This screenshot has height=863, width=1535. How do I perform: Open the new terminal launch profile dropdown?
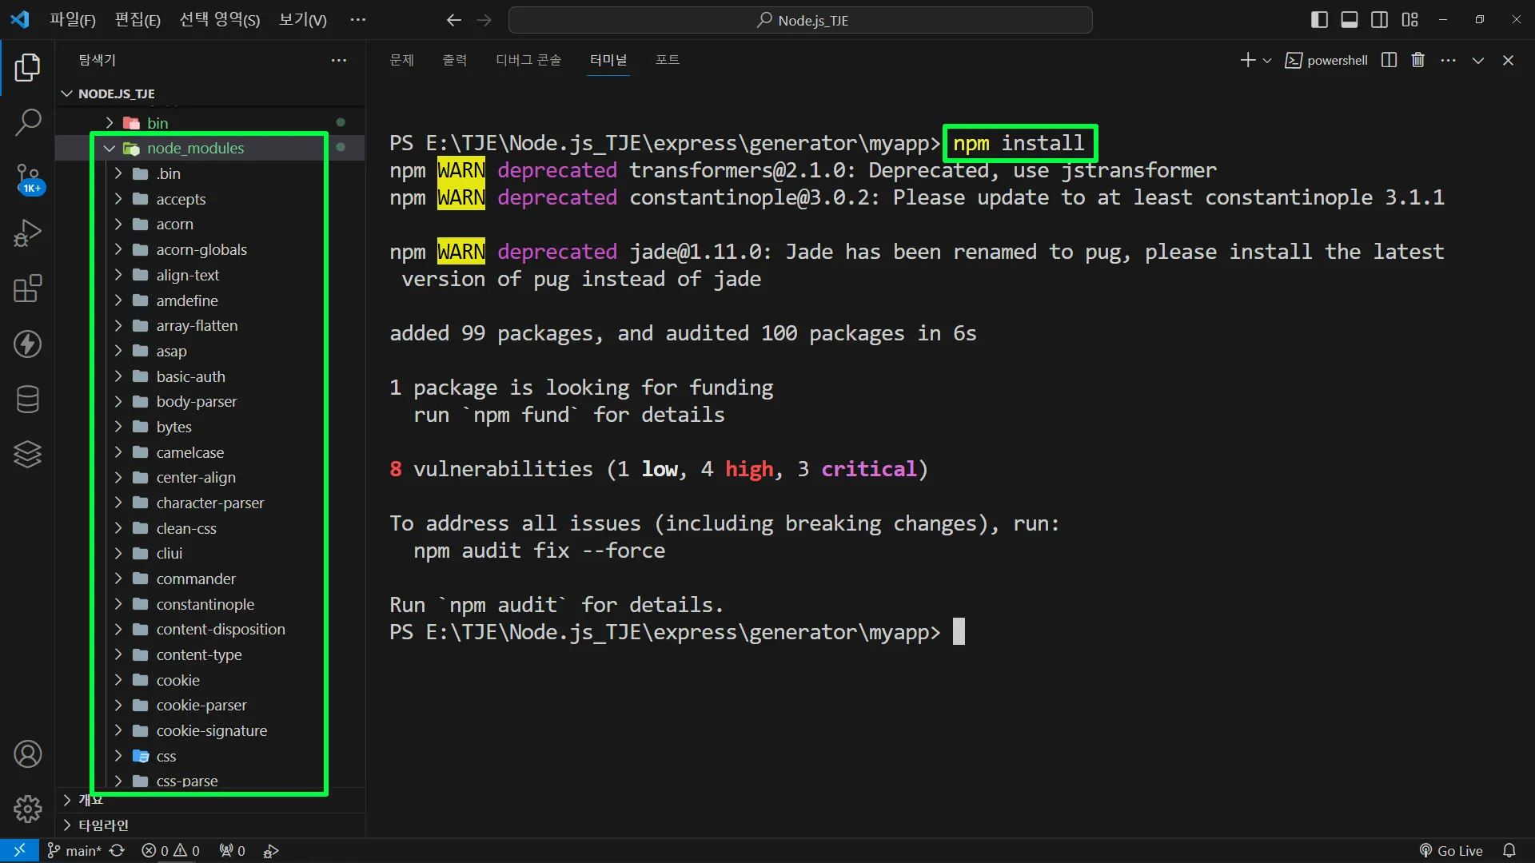click(1267, 60)
